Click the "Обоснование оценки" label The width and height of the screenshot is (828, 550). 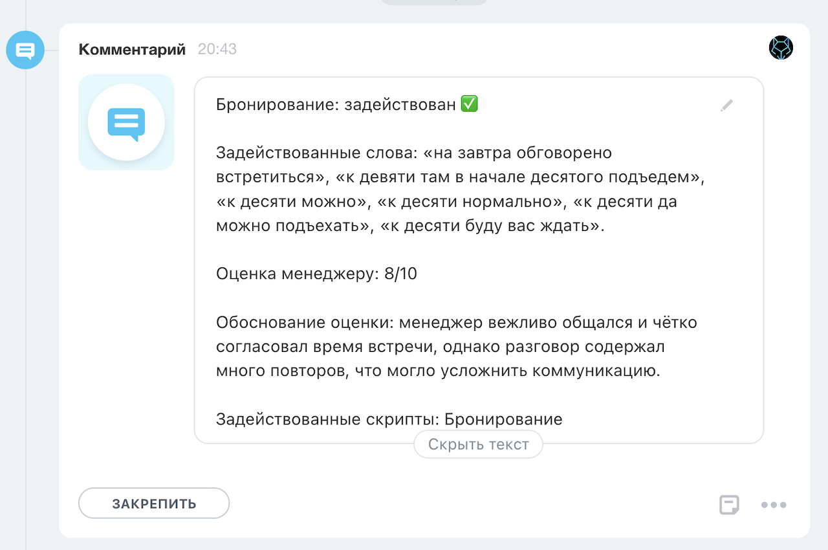(x=304, y=322)
